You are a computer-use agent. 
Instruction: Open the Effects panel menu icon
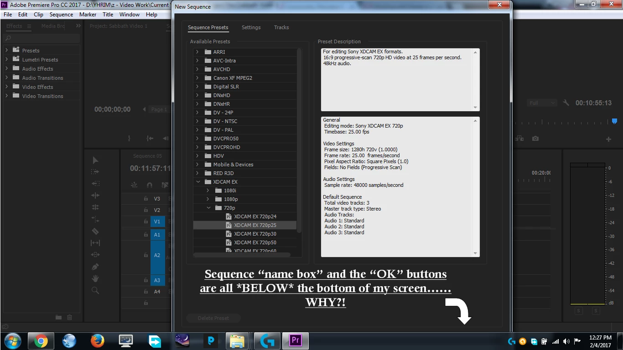point(29,26)
